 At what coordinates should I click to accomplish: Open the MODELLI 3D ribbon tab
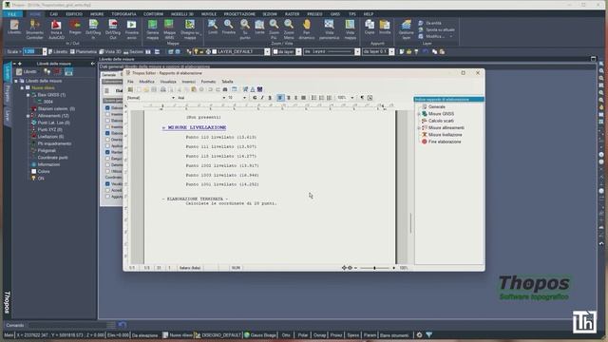point(182,14)
